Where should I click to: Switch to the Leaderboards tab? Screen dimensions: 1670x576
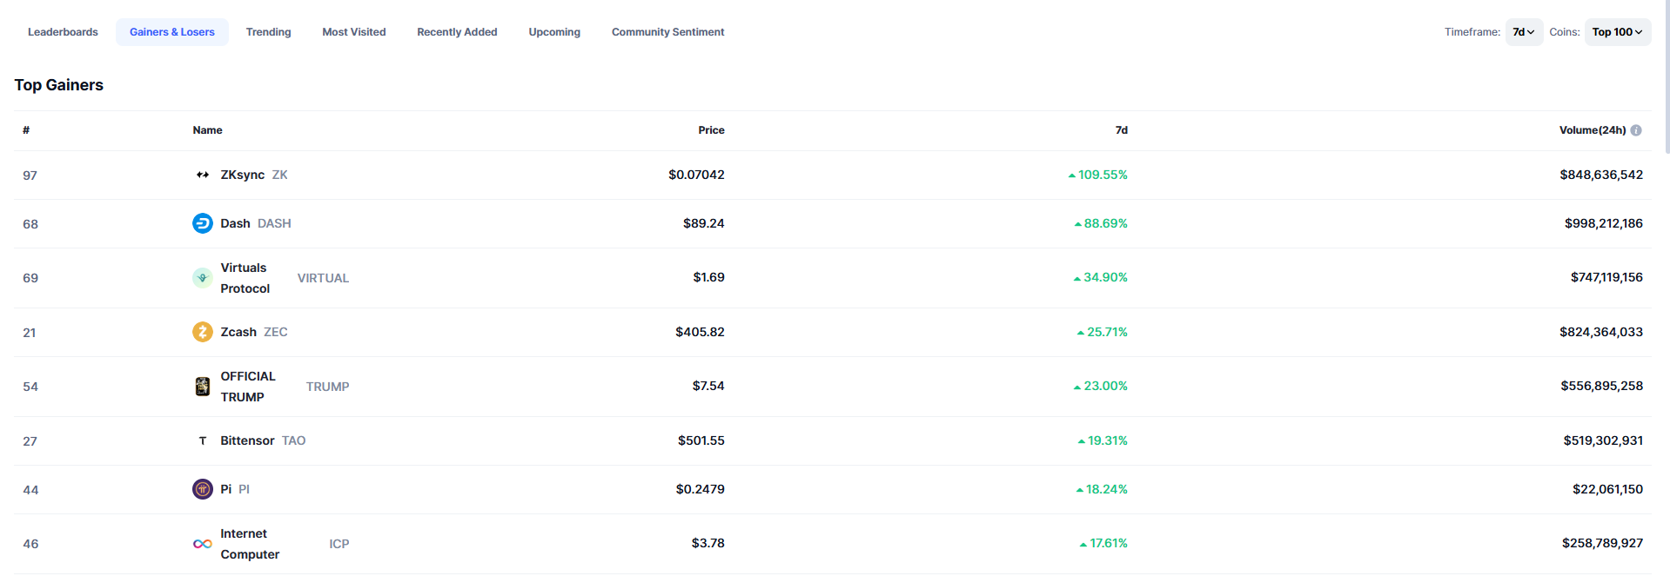coord(63,32)
